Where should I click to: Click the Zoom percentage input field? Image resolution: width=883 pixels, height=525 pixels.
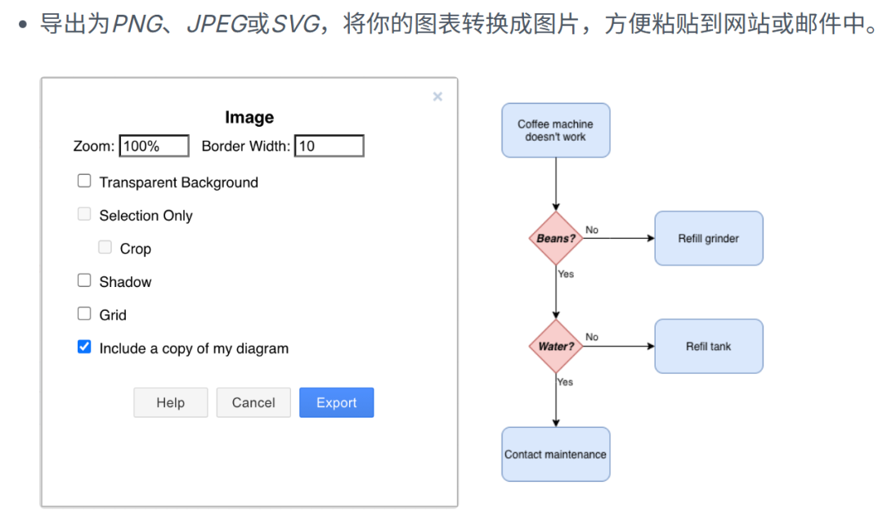point(155,146)
